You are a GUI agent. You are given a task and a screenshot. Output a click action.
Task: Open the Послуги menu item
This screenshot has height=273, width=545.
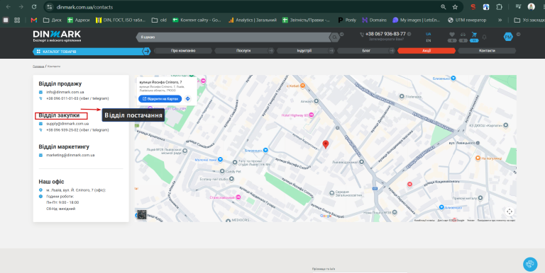coord(243,51)
